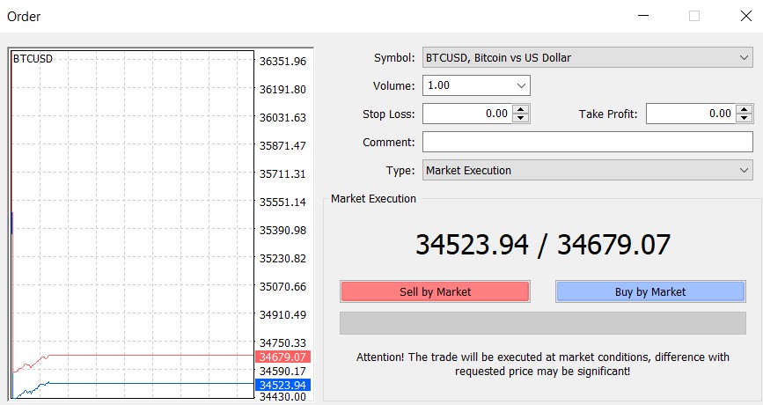763x405 pixels.
Task: Click inside the Take Profit value field
Action: [690, 114]
